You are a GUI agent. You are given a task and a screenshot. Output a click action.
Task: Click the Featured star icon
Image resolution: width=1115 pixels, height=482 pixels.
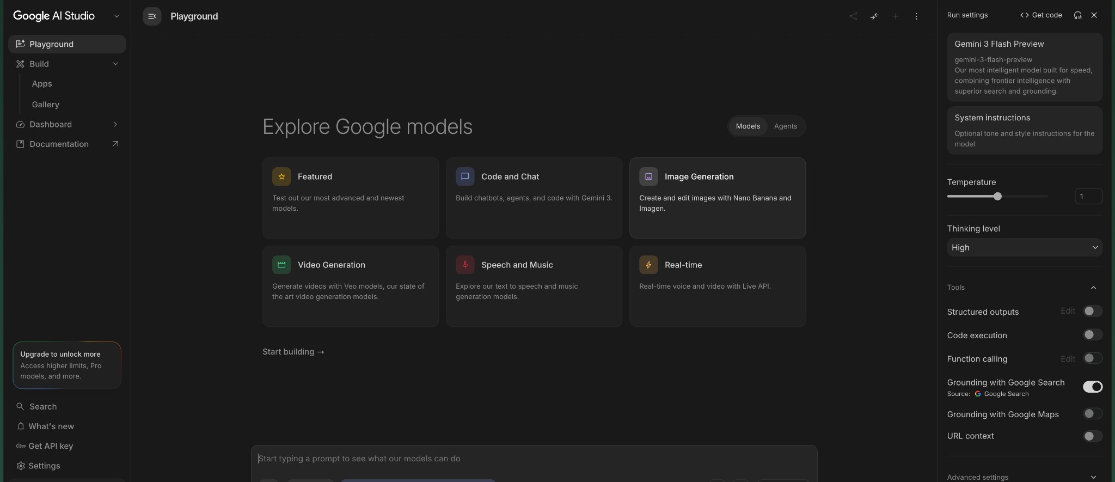click(x=281, y=176)
